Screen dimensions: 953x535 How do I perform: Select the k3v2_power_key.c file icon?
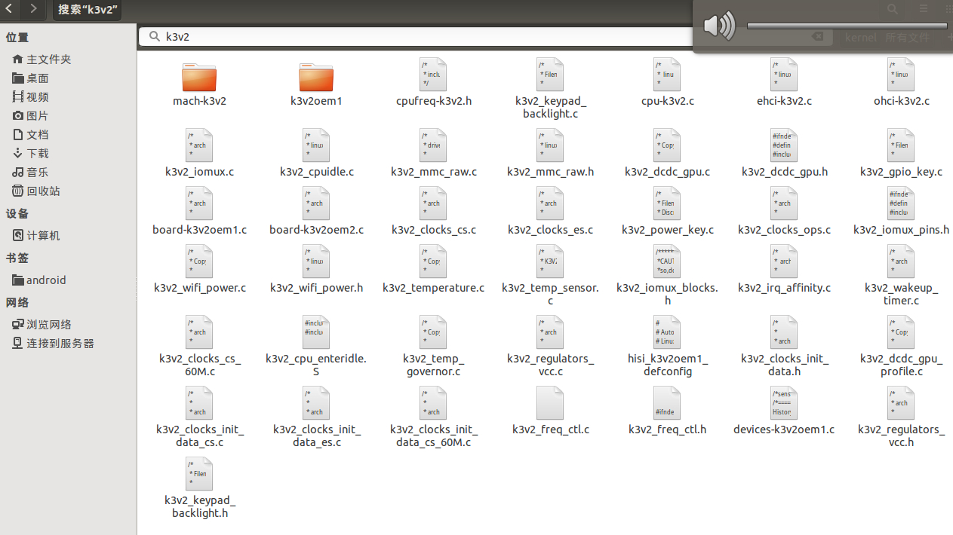pos(667,203)
